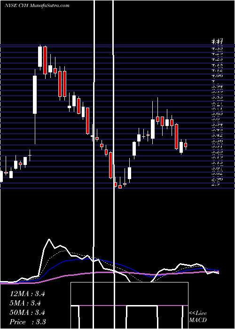Click the 3.94 price axis label
235x329 pixels.
(x=218, y=86)
